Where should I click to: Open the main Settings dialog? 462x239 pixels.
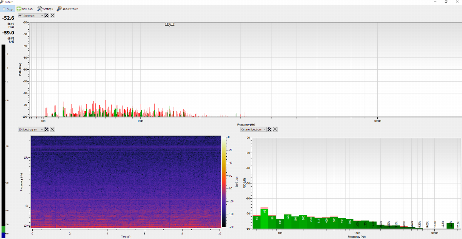point(45,9)
